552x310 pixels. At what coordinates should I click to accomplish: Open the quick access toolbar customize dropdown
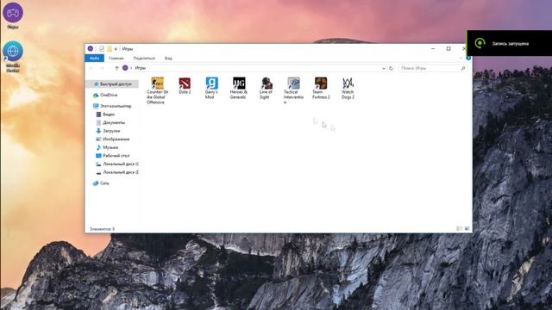(x=116, y=49)
